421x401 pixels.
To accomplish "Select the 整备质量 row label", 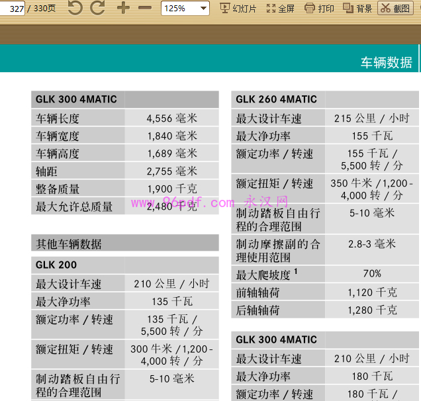I will (x=58, y=189).
